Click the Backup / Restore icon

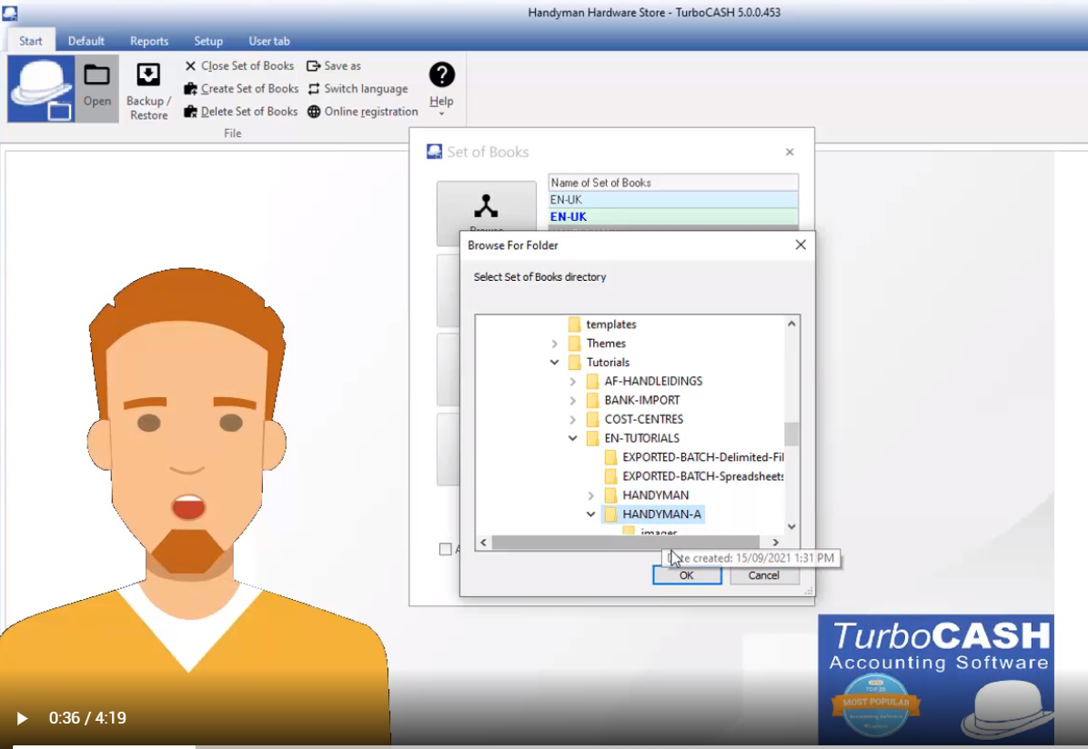pos(148,75)
